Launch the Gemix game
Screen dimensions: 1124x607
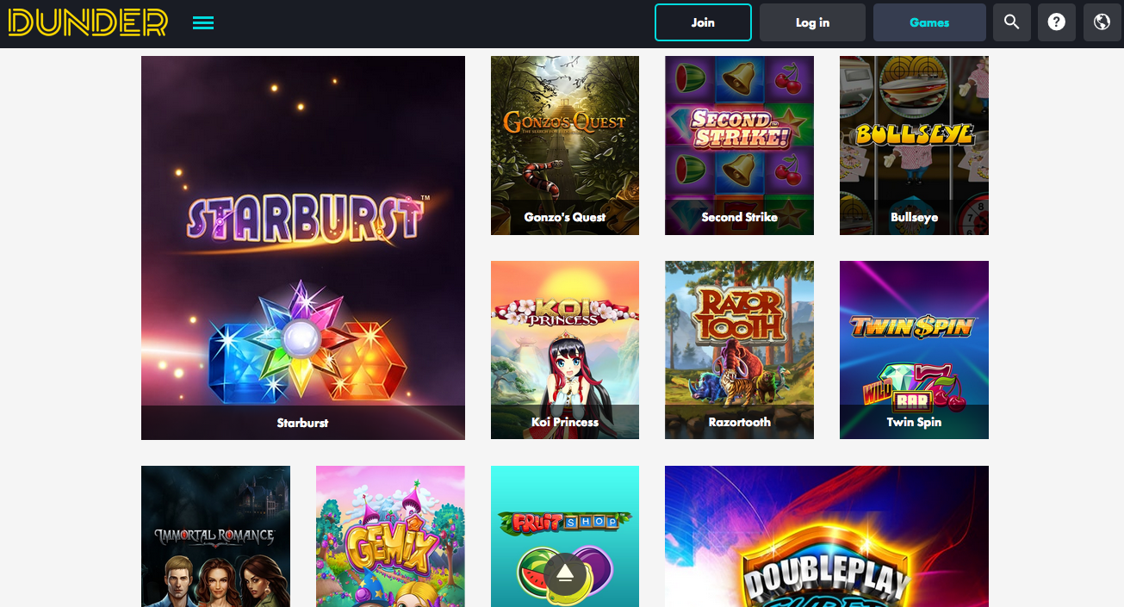click(x=390, y=536)
